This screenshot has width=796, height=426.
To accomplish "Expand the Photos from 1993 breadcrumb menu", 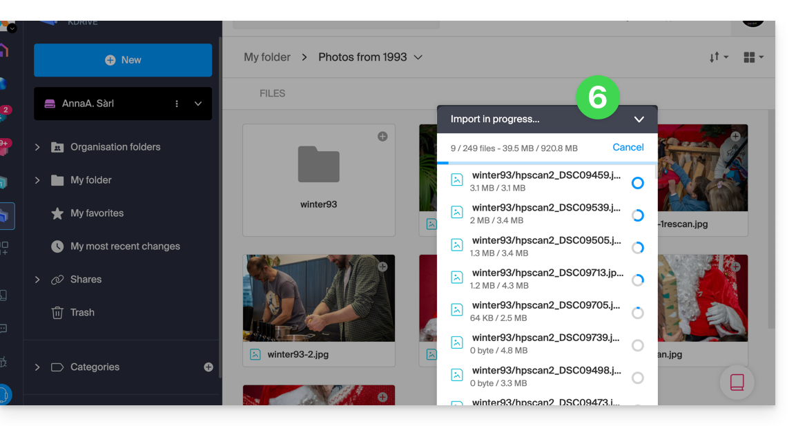I will click(x=418, y=57).
